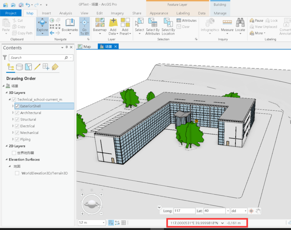Switch to the Analysis ribbon tab

(x=65, y=13)
